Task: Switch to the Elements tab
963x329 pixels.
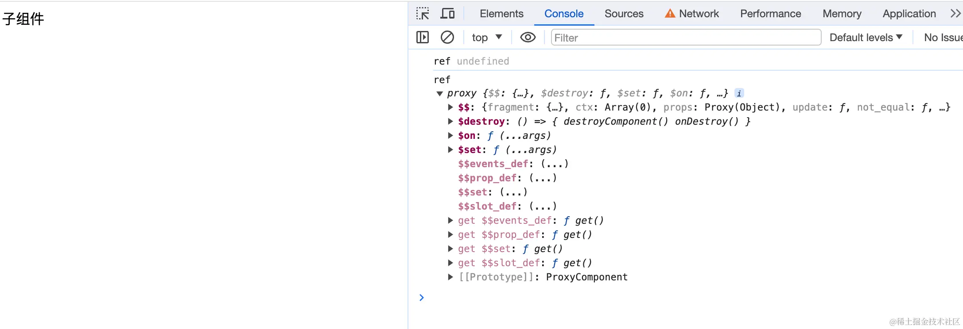Action: pos(501,14)
